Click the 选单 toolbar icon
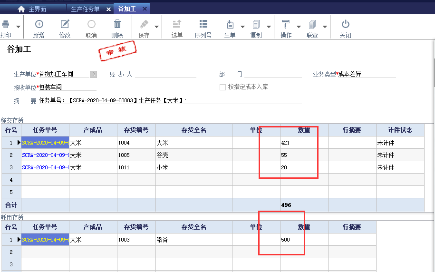435x272 pixels. 177,24
